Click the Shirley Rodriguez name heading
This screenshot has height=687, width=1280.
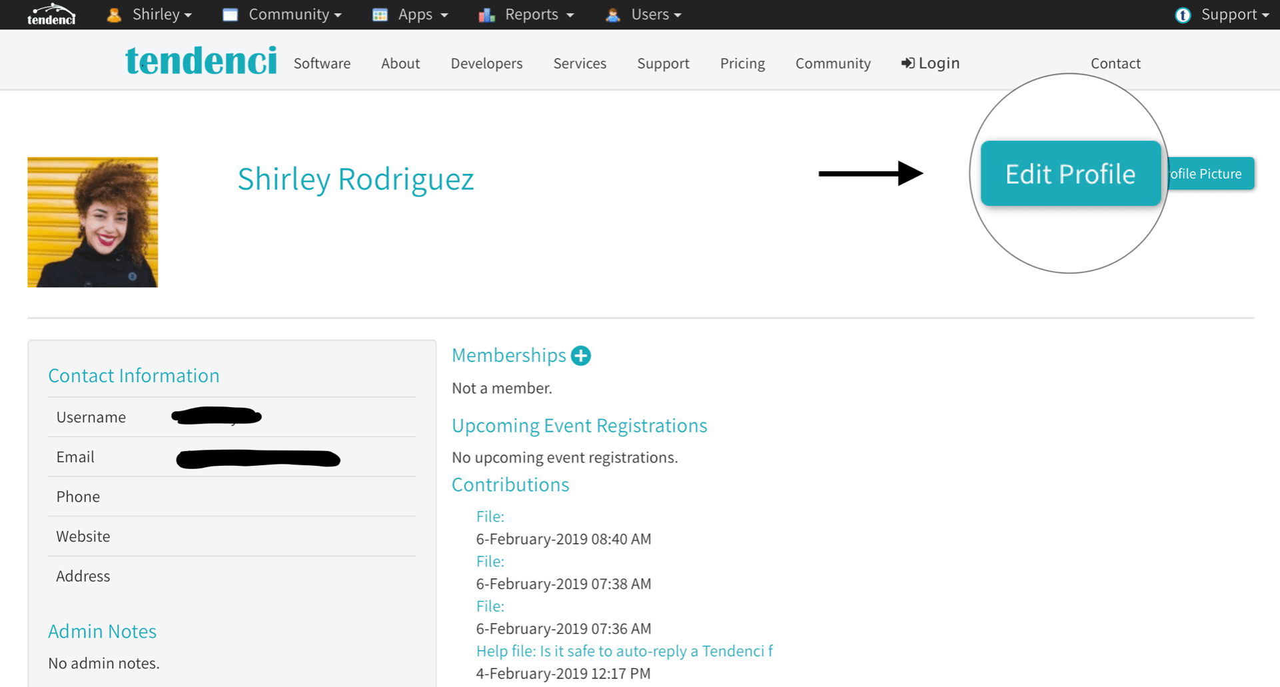pos(356,179)
